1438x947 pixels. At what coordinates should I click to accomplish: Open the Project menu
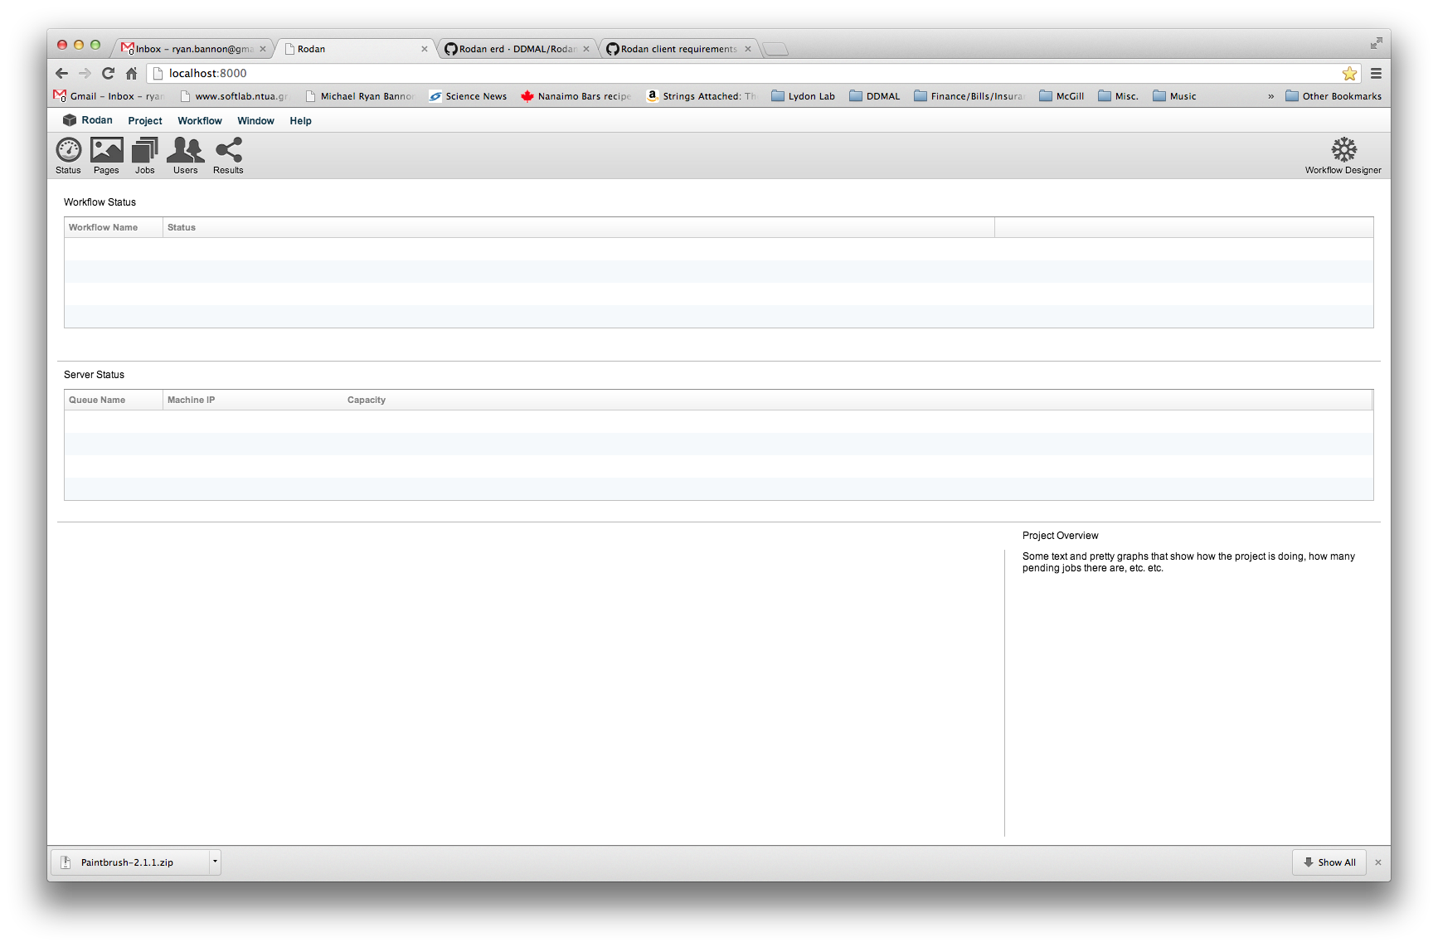coord(145,120)
